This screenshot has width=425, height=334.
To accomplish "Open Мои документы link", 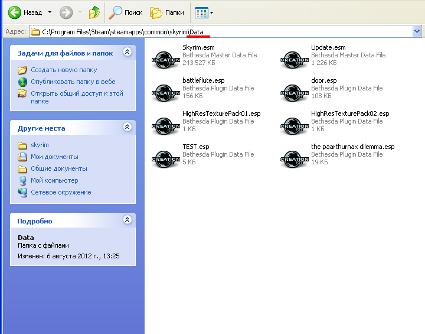I will point(54,157).
